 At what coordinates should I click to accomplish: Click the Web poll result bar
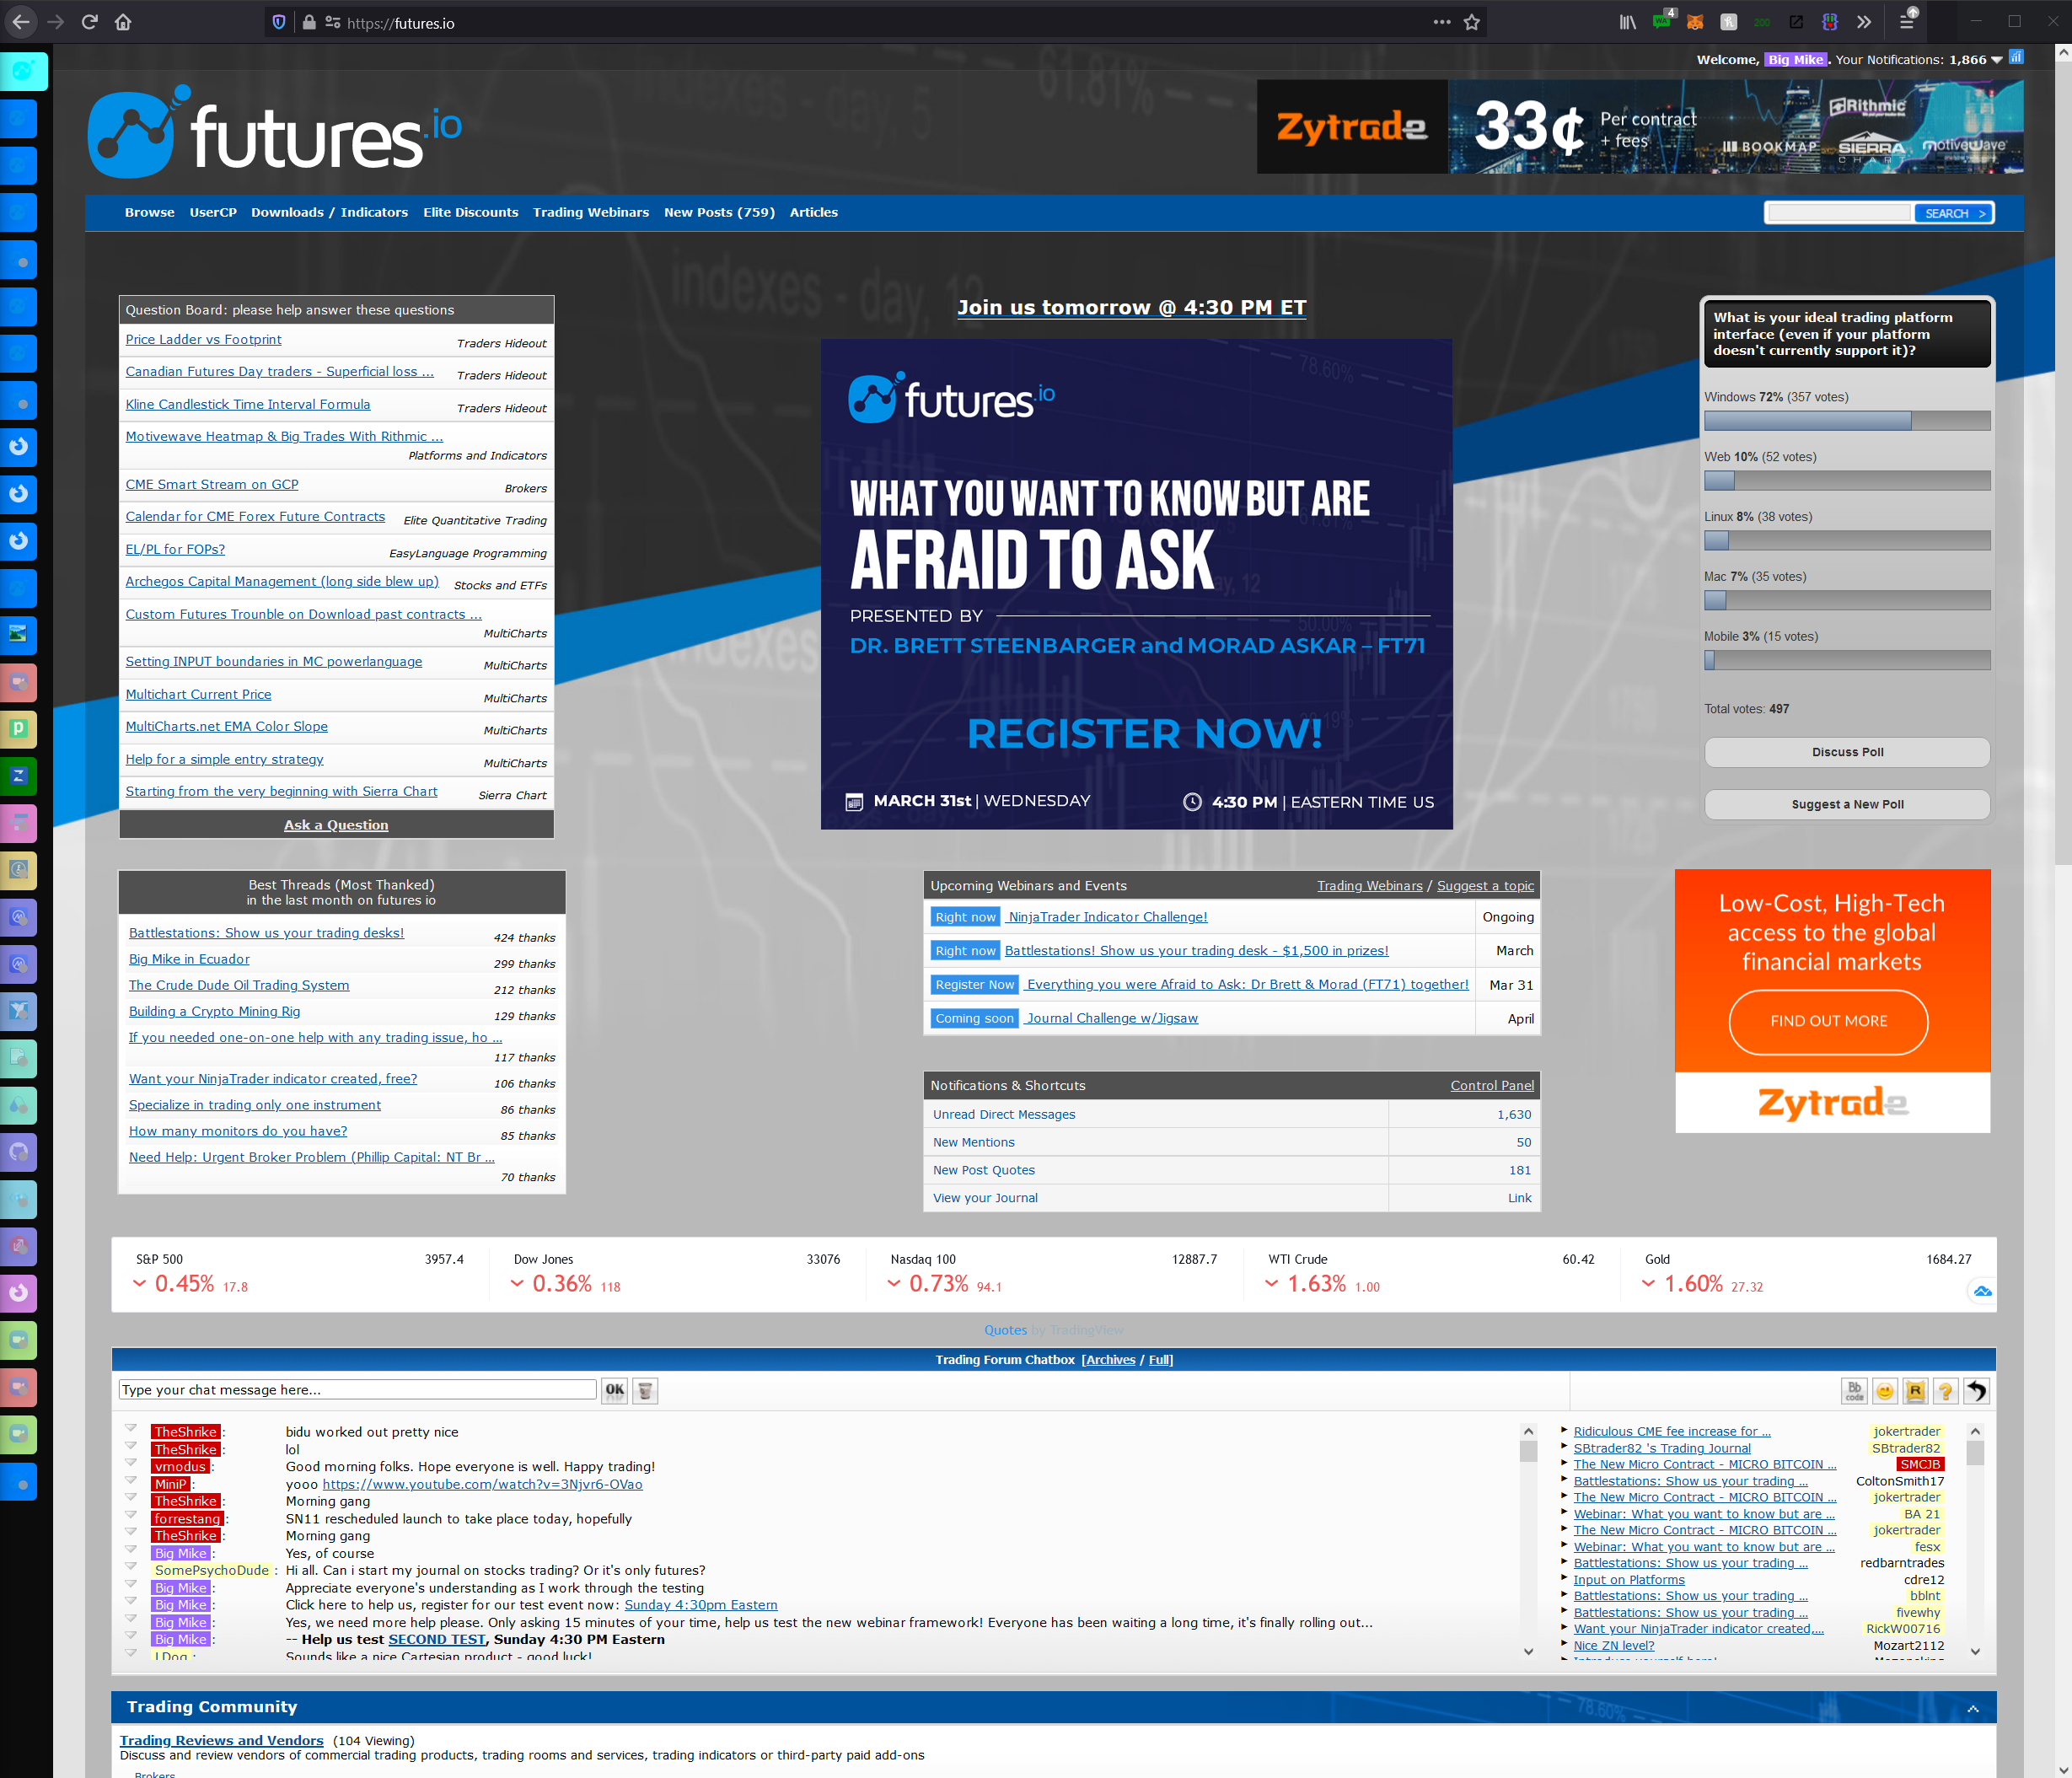[x=1847, y=481]
